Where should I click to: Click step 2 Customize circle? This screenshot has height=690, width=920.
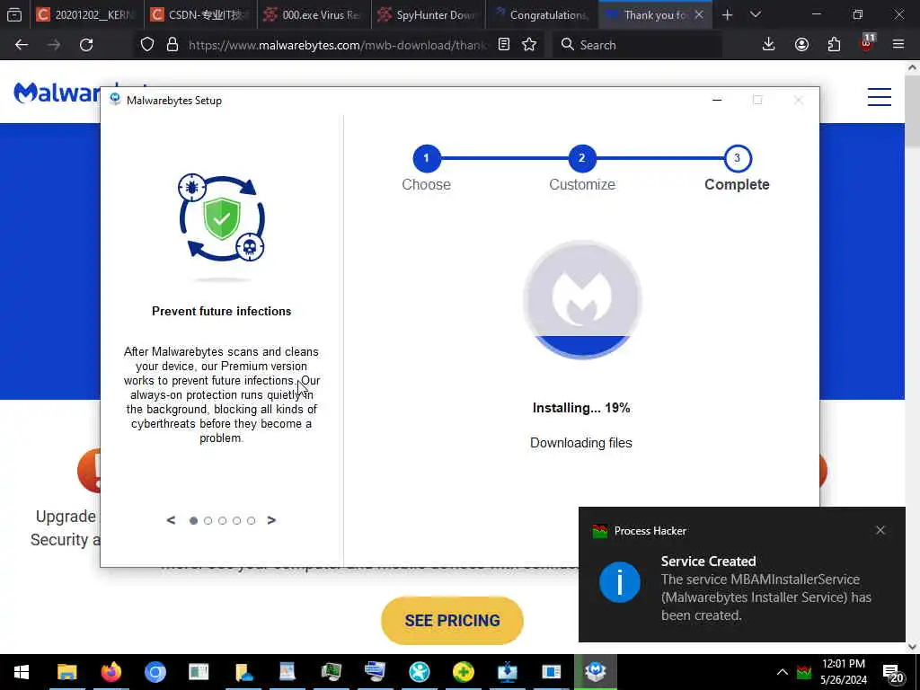pyautogui.click(x=582, y=158)
